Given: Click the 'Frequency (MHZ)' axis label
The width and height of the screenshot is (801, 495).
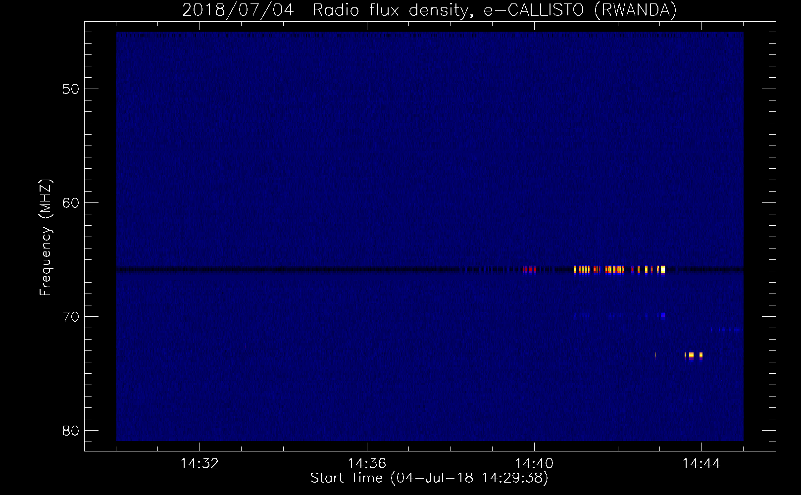Looking at the screenshot, I should [46, 238].
